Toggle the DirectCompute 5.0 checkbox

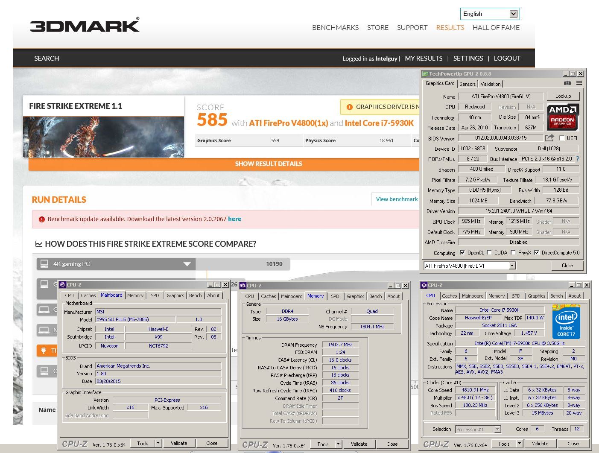point(537,253)
